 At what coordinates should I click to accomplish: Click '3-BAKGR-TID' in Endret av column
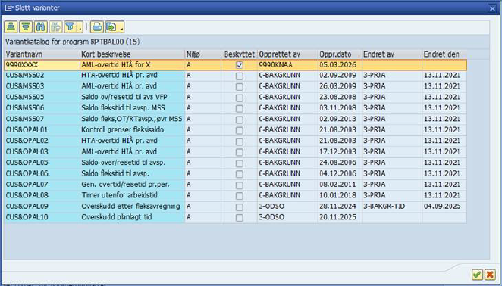pos(392,207)
